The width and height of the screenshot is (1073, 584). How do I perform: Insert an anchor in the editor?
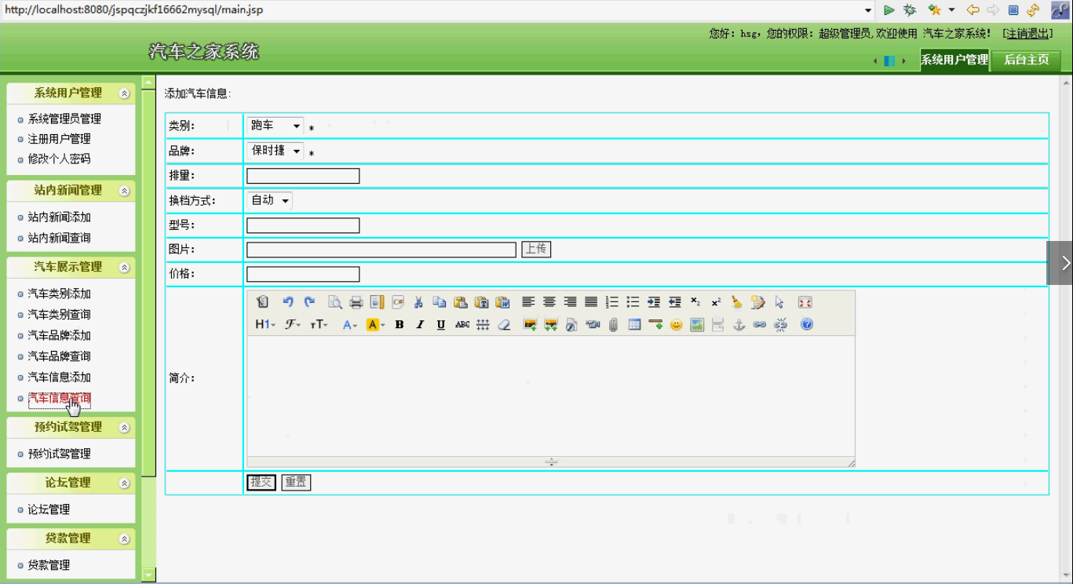pyautogui.click(x=739, y=324)
